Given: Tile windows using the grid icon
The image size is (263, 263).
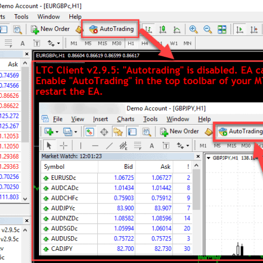Looking at the screenshot, I should (x=222, y=29).
